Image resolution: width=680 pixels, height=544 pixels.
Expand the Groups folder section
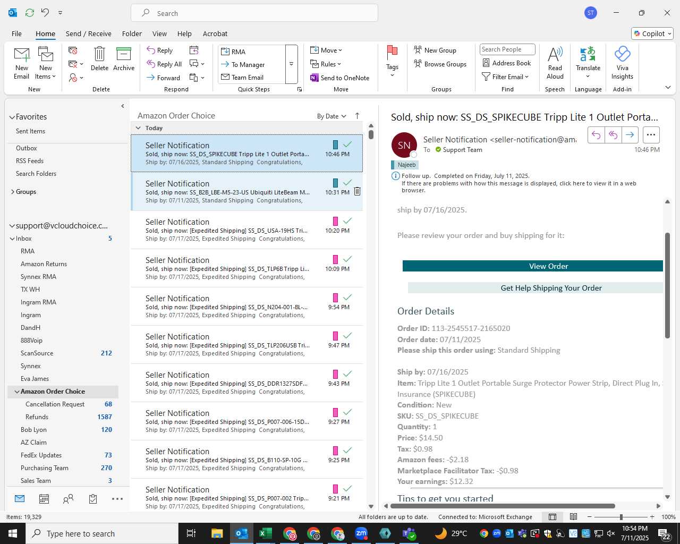tap(13, 192)
